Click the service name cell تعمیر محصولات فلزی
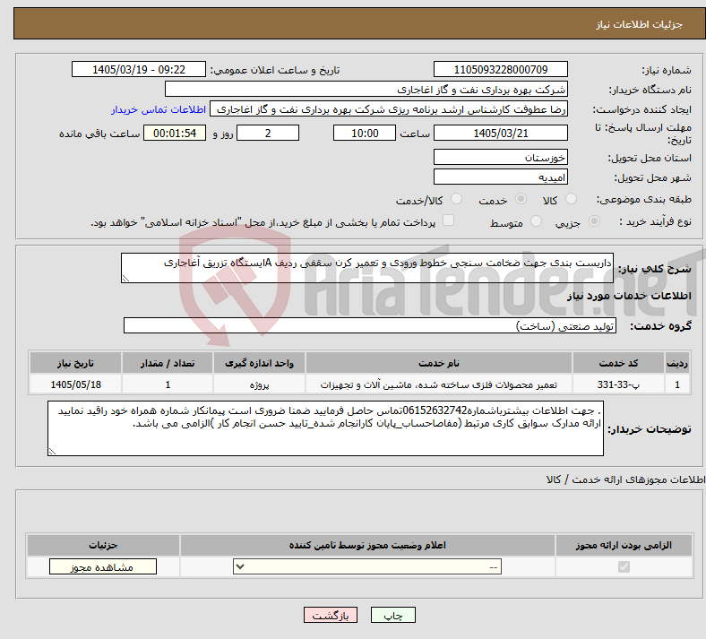 pos(438,384)
